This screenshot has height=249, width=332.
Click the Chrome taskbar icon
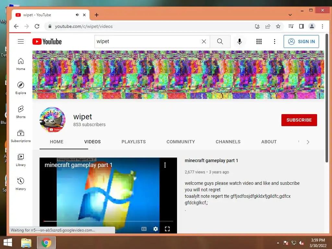point(46,243)
